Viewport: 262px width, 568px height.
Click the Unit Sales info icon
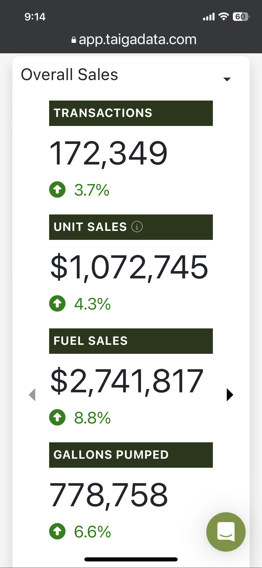(137, 227)
